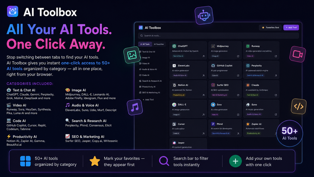Open Runway via its external link icon

tap(276, 56)
